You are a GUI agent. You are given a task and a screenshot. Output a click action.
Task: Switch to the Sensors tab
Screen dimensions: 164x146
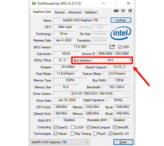(60, 12)
